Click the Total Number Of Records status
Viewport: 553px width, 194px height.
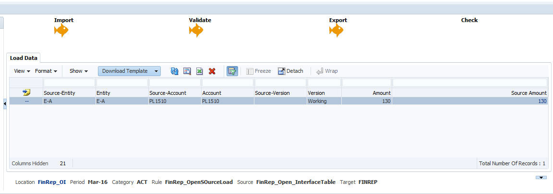512,163
